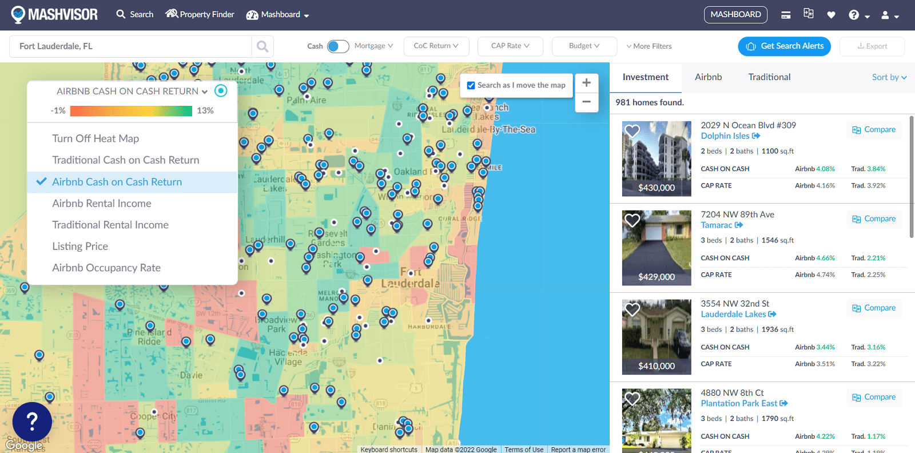
Task: Click the Google logo on the map
Action: [24, 446]
